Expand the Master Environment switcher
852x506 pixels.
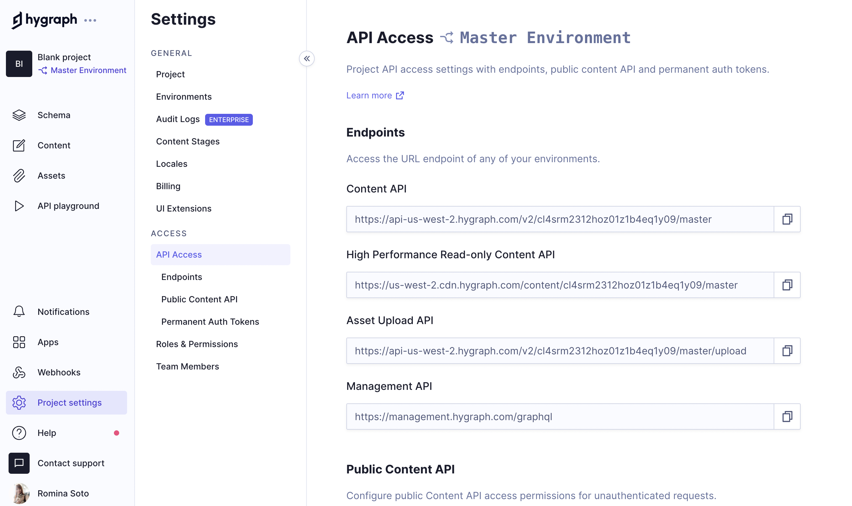[82, 70]
